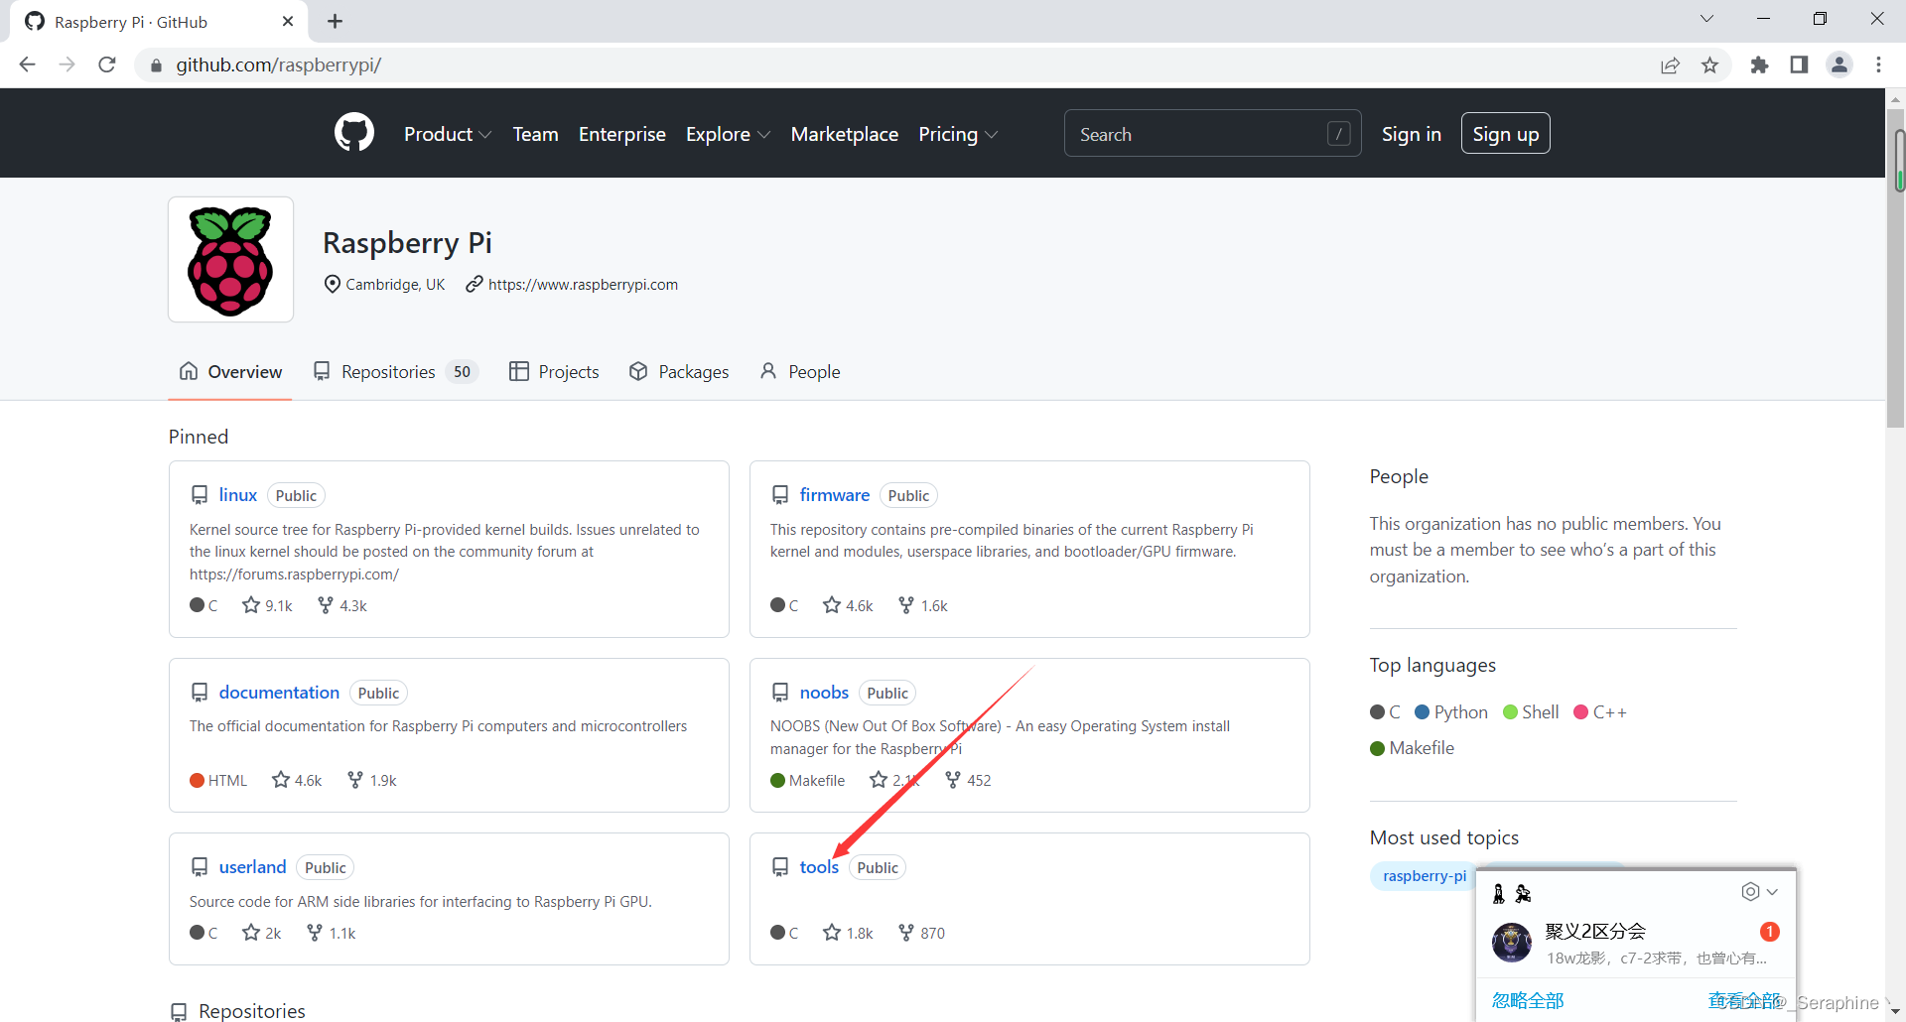Viewport: 1906px width, 1022px height.
Task: Click the slash shortcut icon in search box
Action: 1338,134
